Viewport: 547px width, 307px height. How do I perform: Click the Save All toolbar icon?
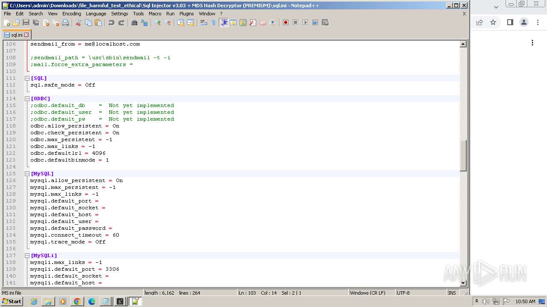click(x=36, y=23)
